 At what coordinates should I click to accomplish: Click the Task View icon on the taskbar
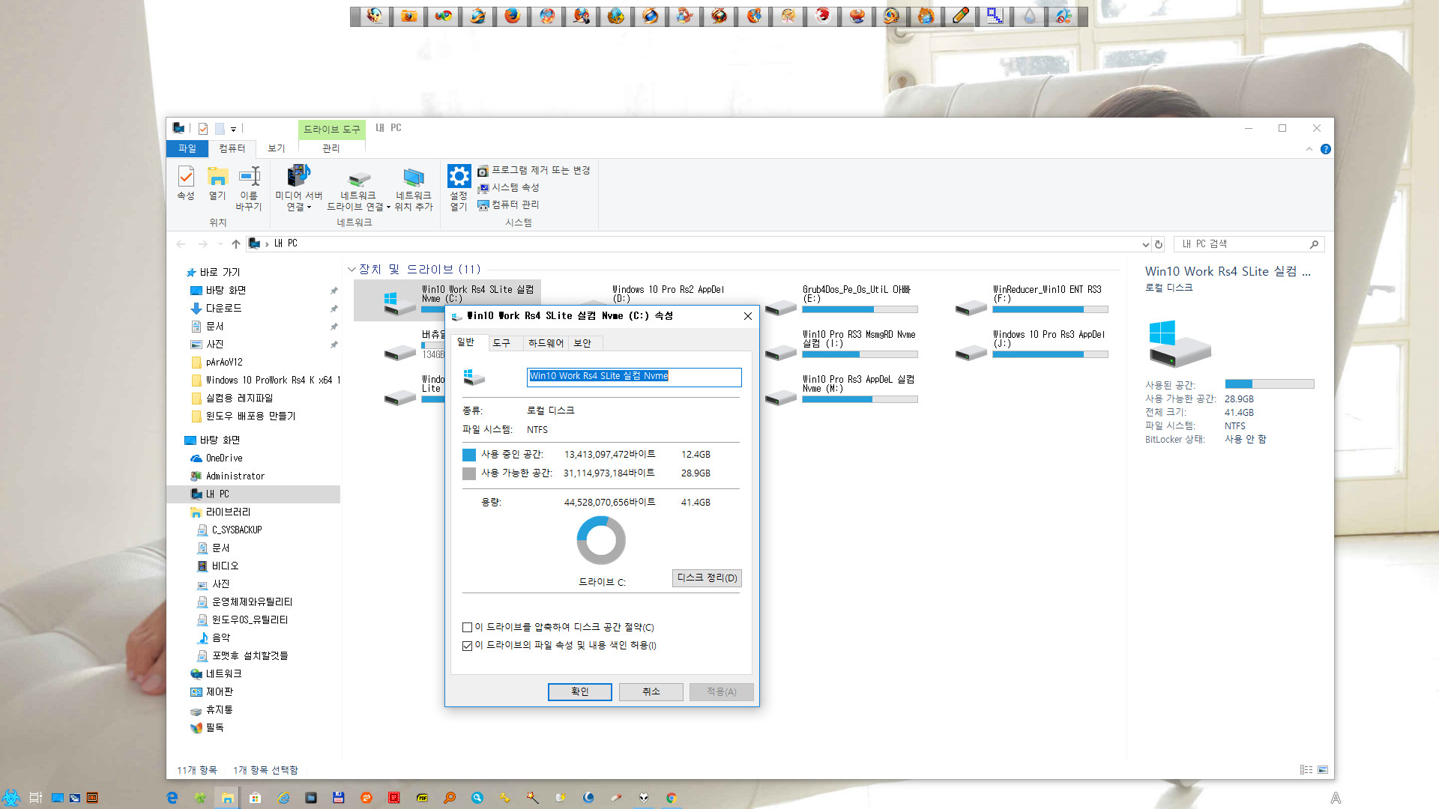pyautogui.click(x=35, y=798)
